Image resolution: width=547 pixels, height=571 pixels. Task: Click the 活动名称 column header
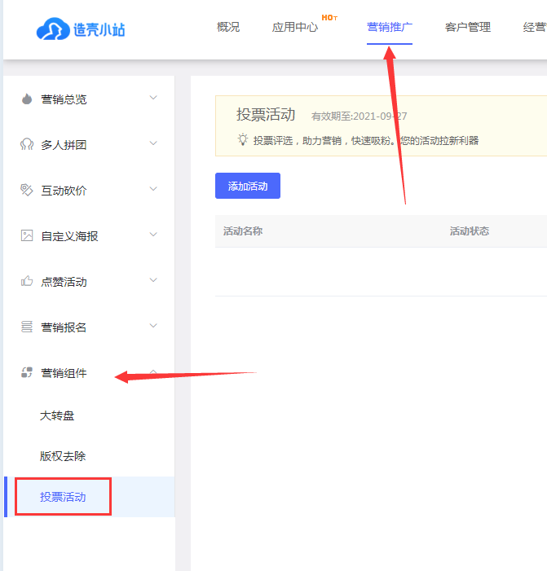point(243,231)
